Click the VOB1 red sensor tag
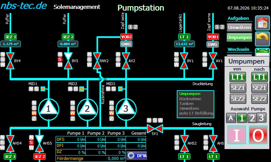Viewport: 271px width, 162px height. tap(213, 37)
